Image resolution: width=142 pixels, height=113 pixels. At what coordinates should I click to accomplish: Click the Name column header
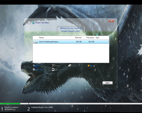(54, 38)
